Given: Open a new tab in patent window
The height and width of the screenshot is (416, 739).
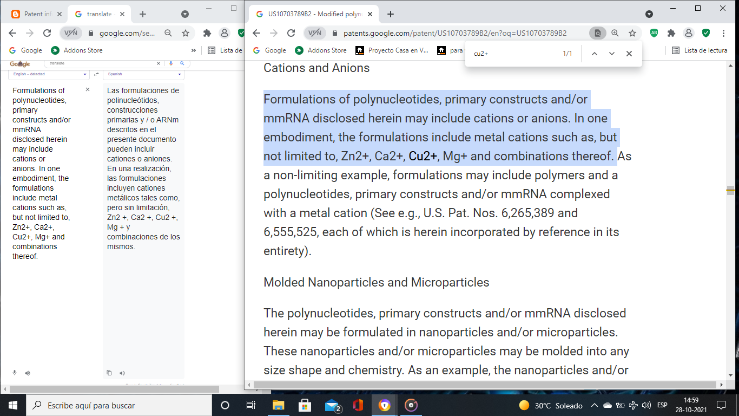Looking at the screenshot, I should [391, 14].
